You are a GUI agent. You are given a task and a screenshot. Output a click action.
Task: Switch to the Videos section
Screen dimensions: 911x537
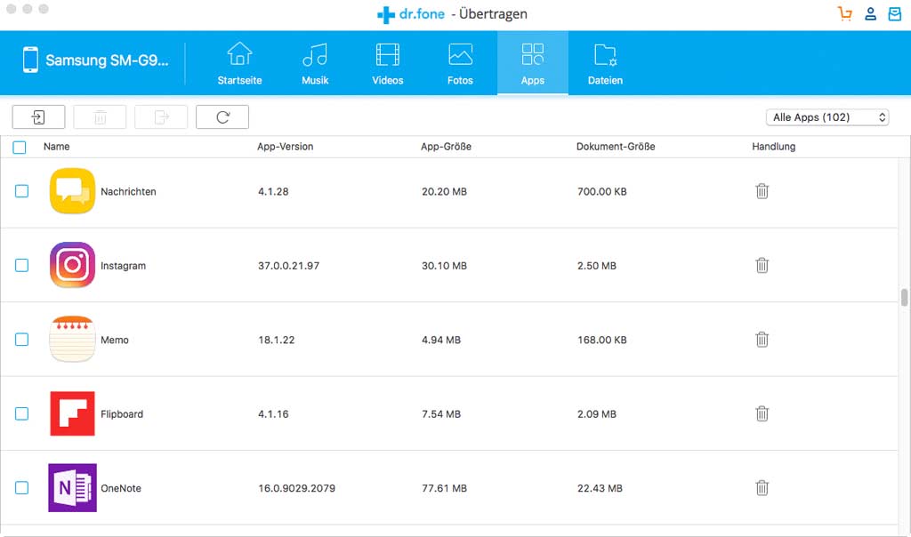point(387,60)
